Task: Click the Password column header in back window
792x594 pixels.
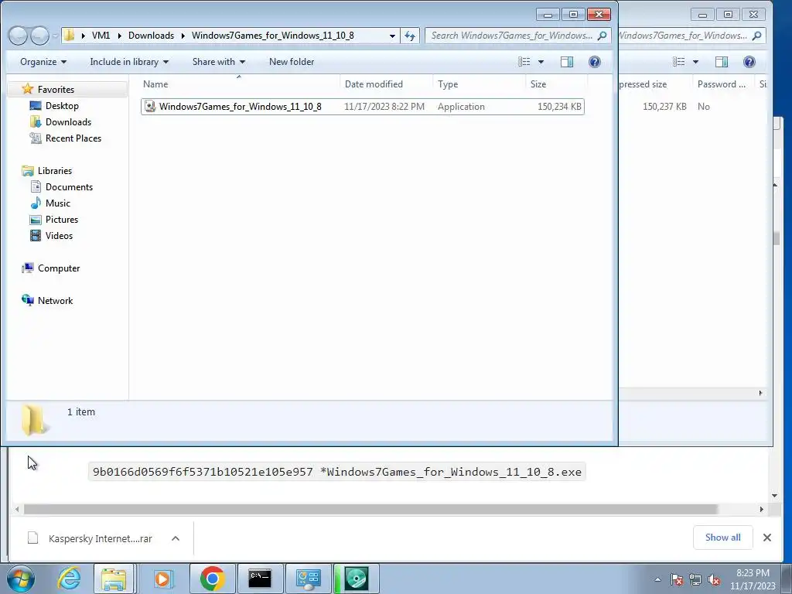Action: [722, 84]
